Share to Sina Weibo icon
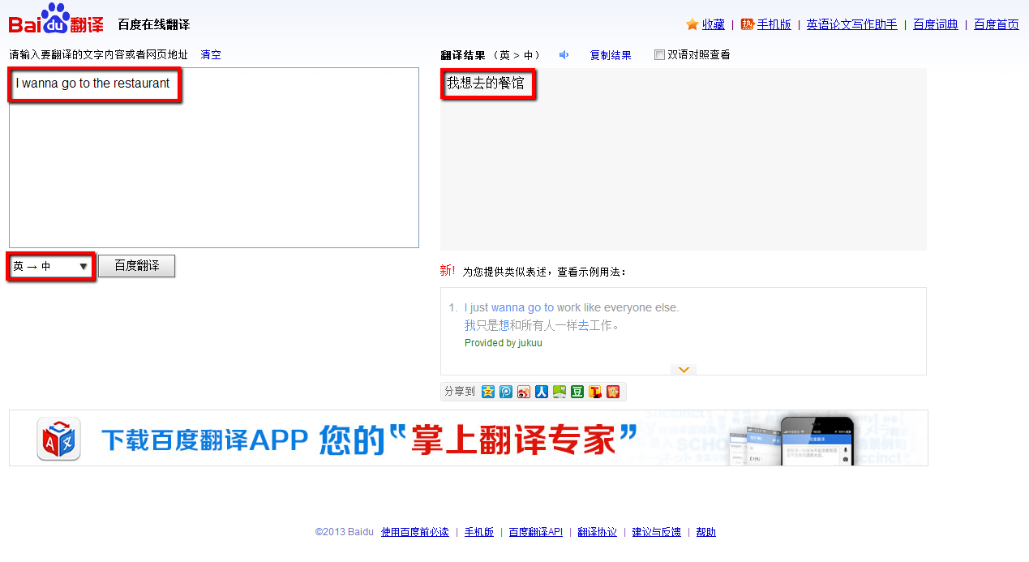 point(523,392)
